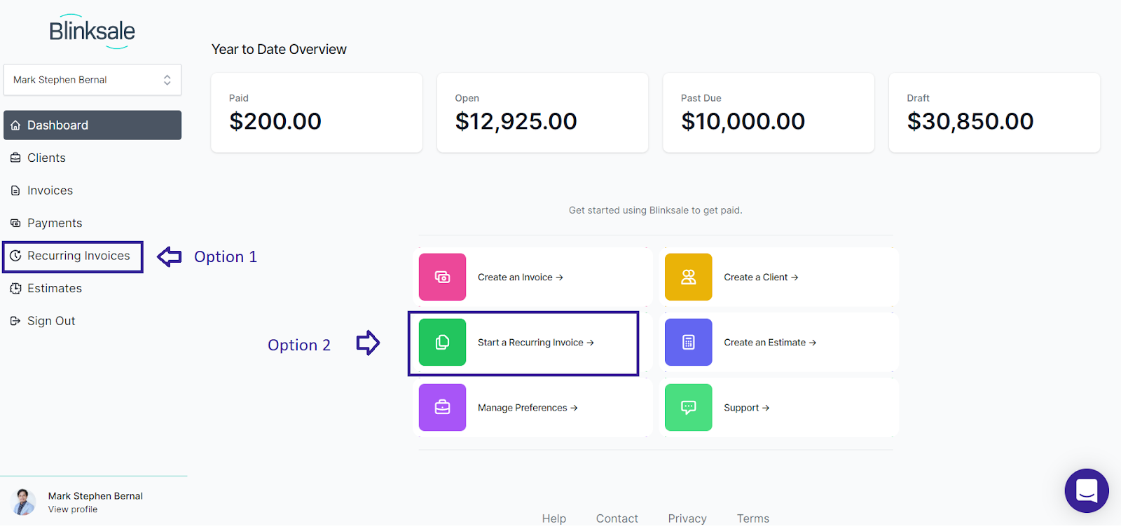
Task: Click the Year to Date Overview heading
Action: tap(279, 50)
